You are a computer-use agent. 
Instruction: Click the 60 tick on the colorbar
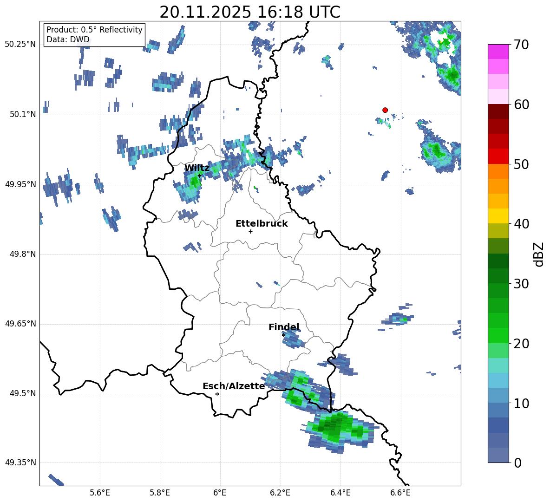(x=521, y=104)
